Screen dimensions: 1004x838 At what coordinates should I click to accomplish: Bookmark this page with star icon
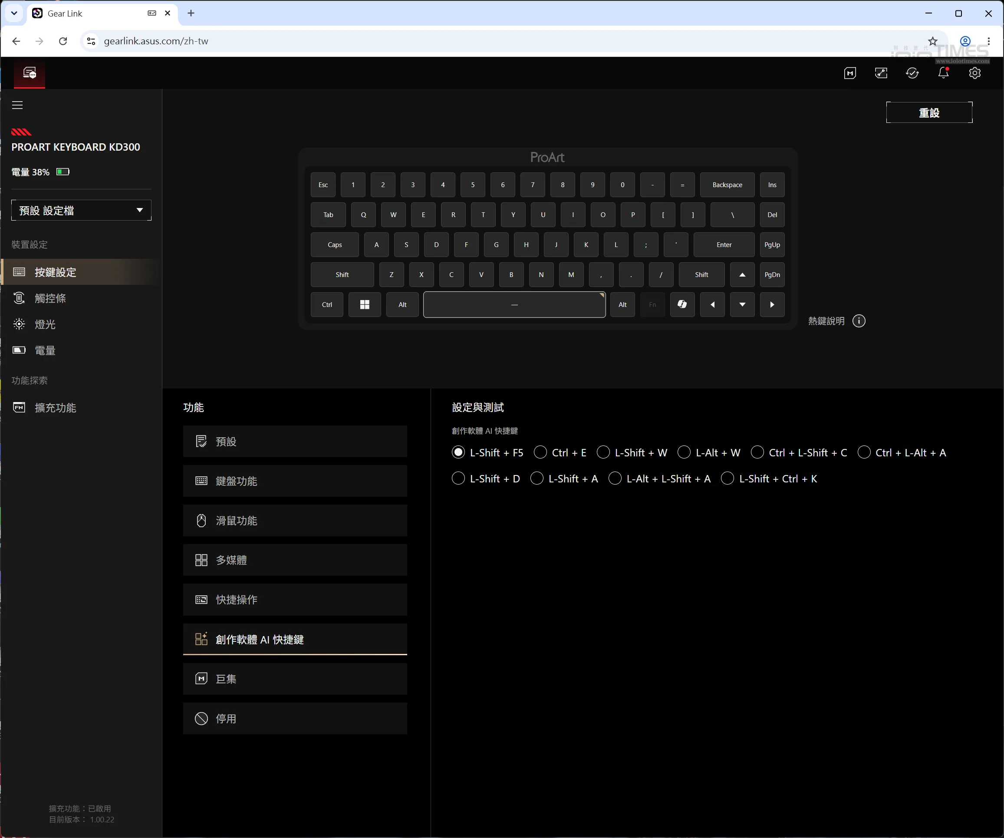pos(932,41)
